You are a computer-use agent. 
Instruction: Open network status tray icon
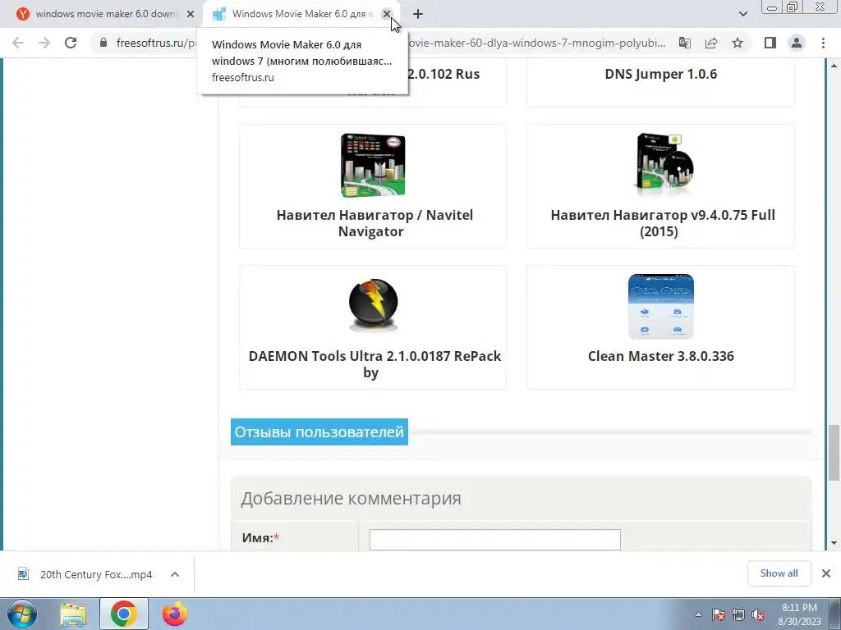(x=738, y=615)
